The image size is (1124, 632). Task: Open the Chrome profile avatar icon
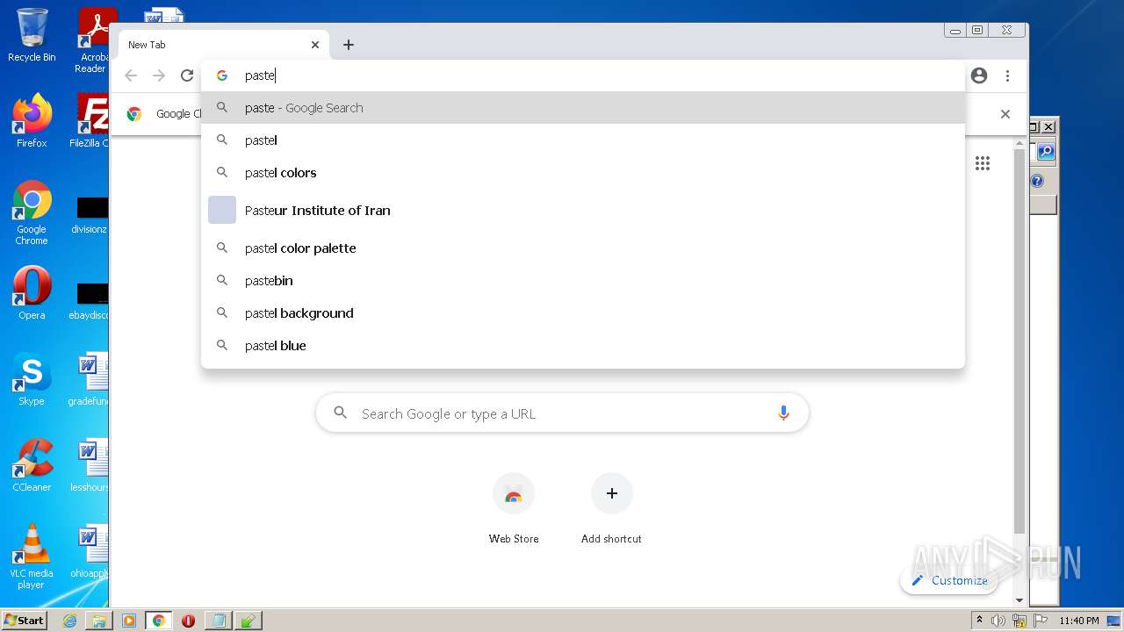click(x=979, y=75)
